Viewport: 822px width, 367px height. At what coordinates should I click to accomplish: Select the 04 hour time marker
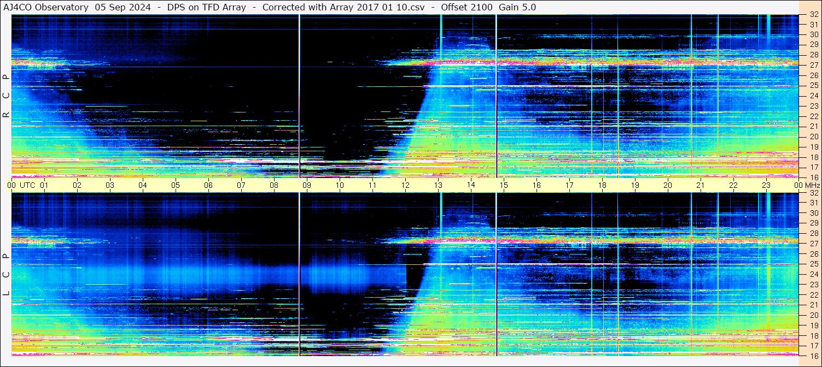click(143, 185)
